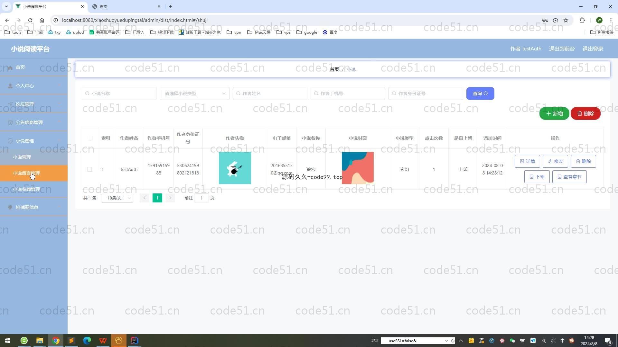Open the 请选择小说类型 dropdown

[194, 93]
